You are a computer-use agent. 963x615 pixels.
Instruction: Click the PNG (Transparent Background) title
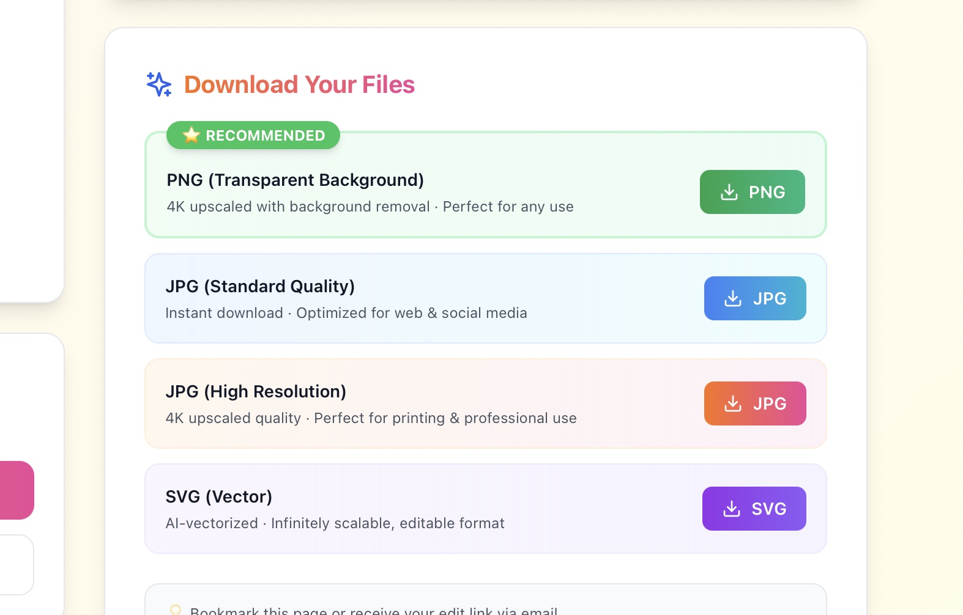tap(295, 180)
